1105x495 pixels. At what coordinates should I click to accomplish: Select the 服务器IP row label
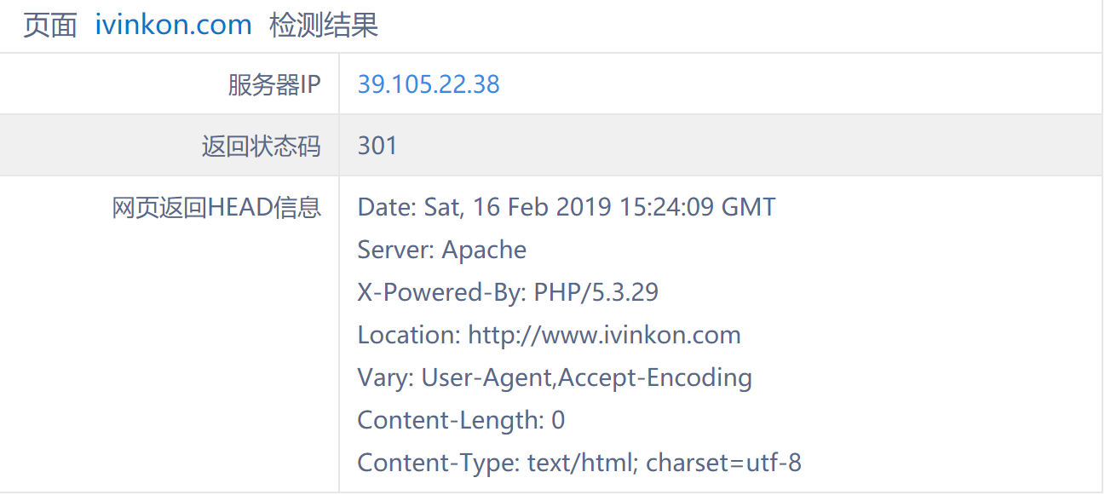tap(274, 84)
